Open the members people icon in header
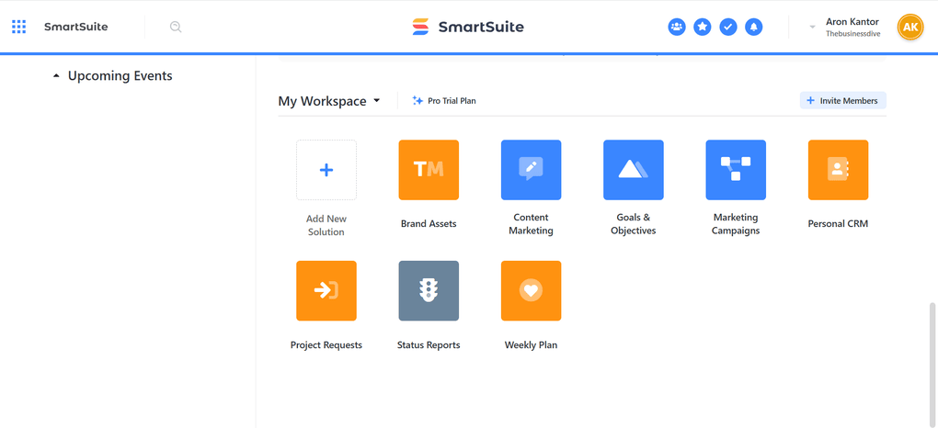The width and height of the screenshot is (938, 428). click(x=677, y=27)
